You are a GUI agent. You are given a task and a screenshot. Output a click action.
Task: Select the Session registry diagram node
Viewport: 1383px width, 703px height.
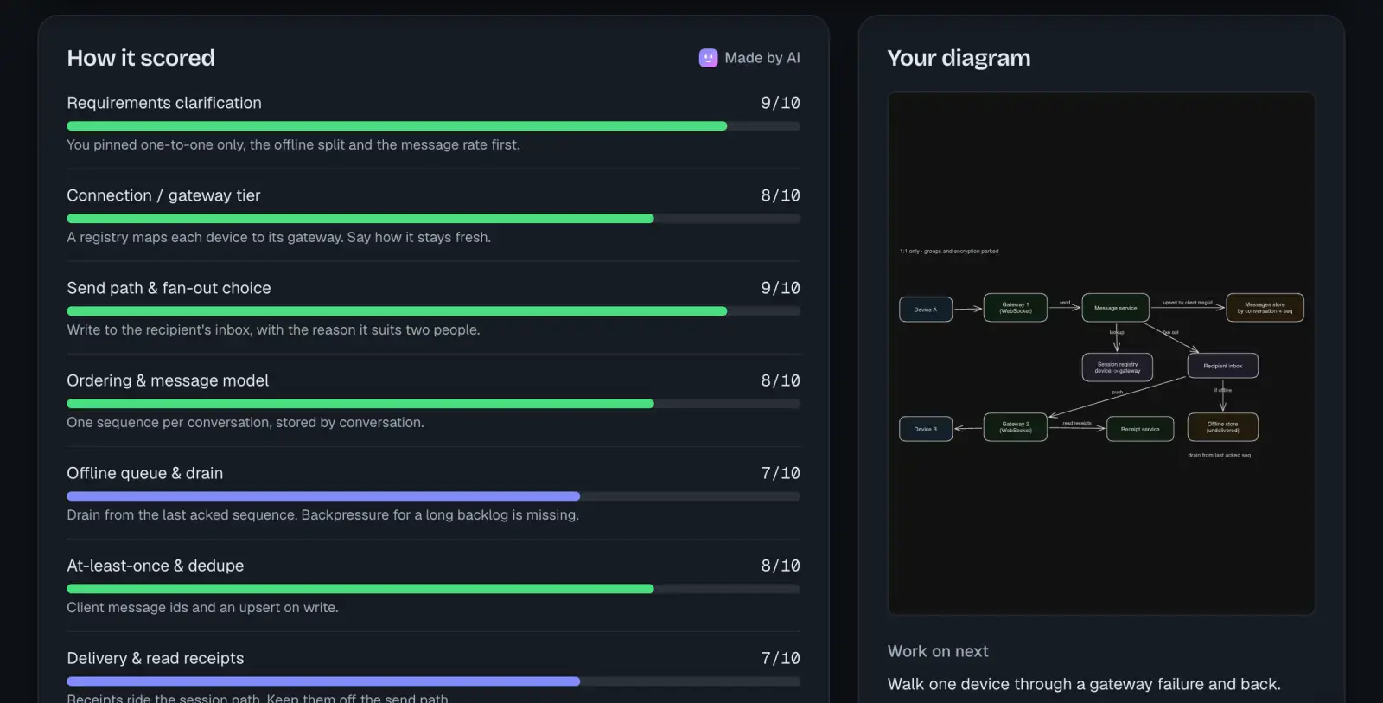pyautogui.click(x=1118, y=367)
